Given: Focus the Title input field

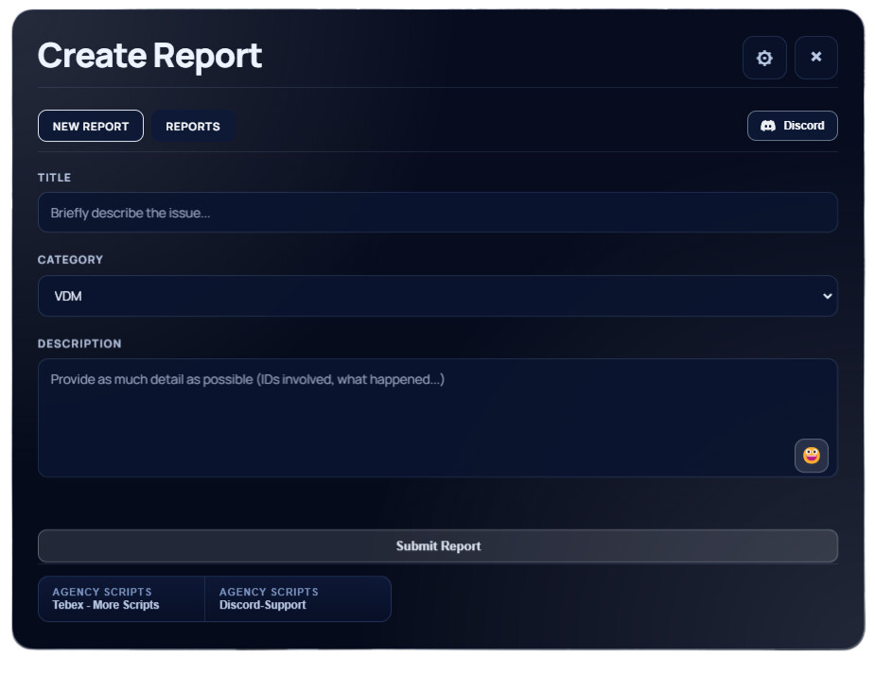Looking at the screenshot, I should (437, 213).
